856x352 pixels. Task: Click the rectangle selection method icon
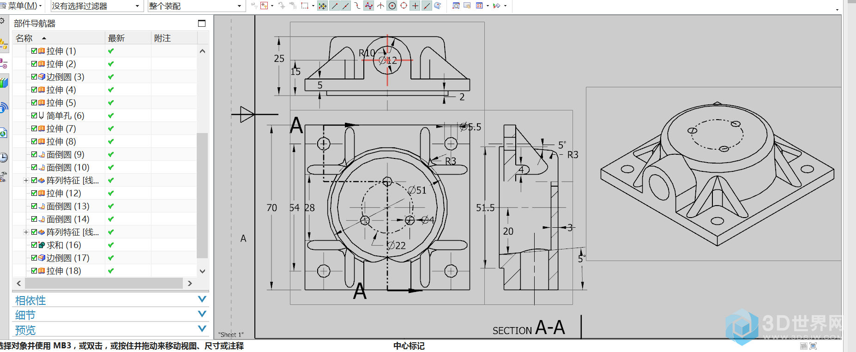point(305,6)
